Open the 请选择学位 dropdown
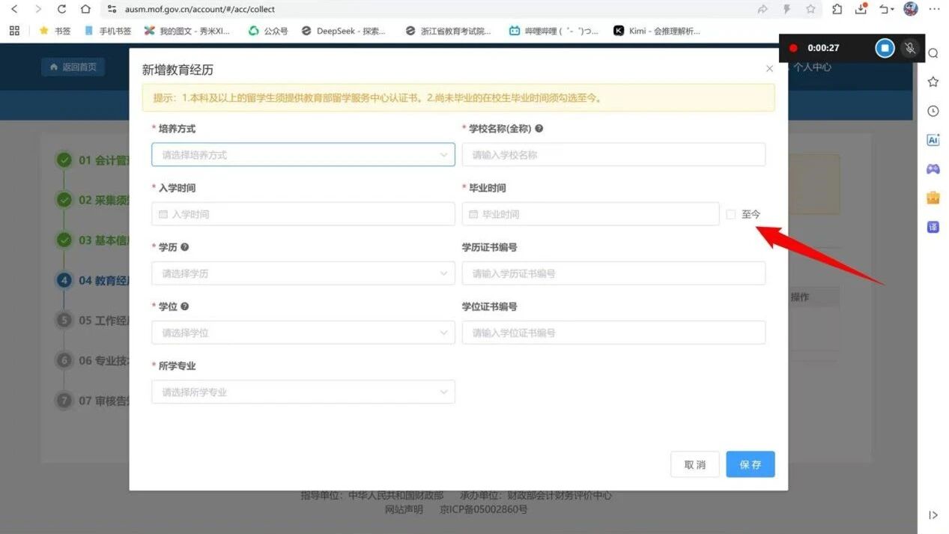Viewport: 949px width, 534px height. click(303, 333)
